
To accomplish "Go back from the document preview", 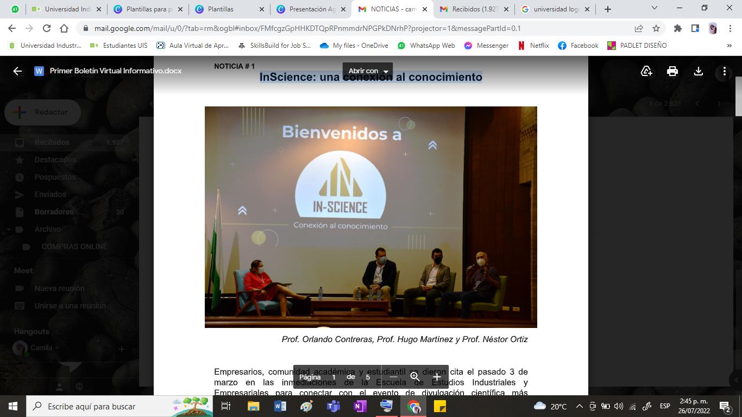I will 17,71.
